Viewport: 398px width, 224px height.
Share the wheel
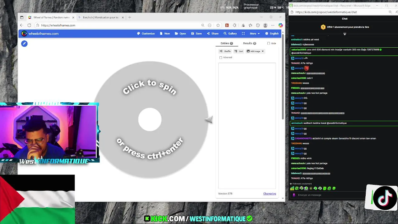[213, 34]
